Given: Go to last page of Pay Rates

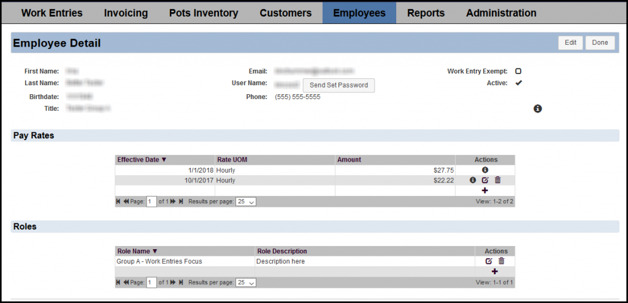Looking at the screenshot, I should tap(181, 201).
